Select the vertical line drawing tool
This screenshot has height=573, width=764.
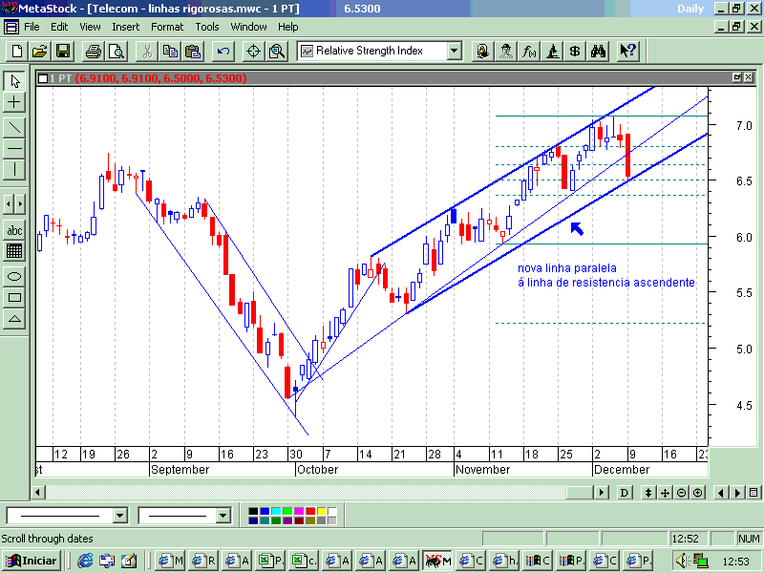pos(14,170)
